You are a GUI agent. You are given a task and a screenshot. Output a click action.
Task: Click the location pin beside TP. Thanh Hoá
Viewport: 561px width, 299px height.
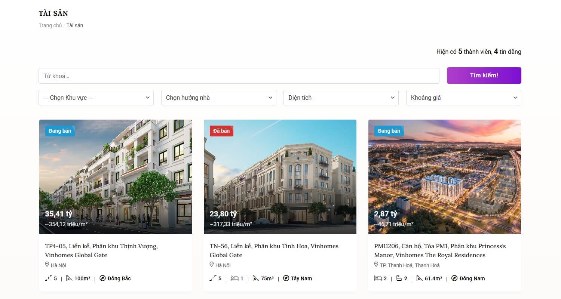pyautogui.click(x=376, y=265)
